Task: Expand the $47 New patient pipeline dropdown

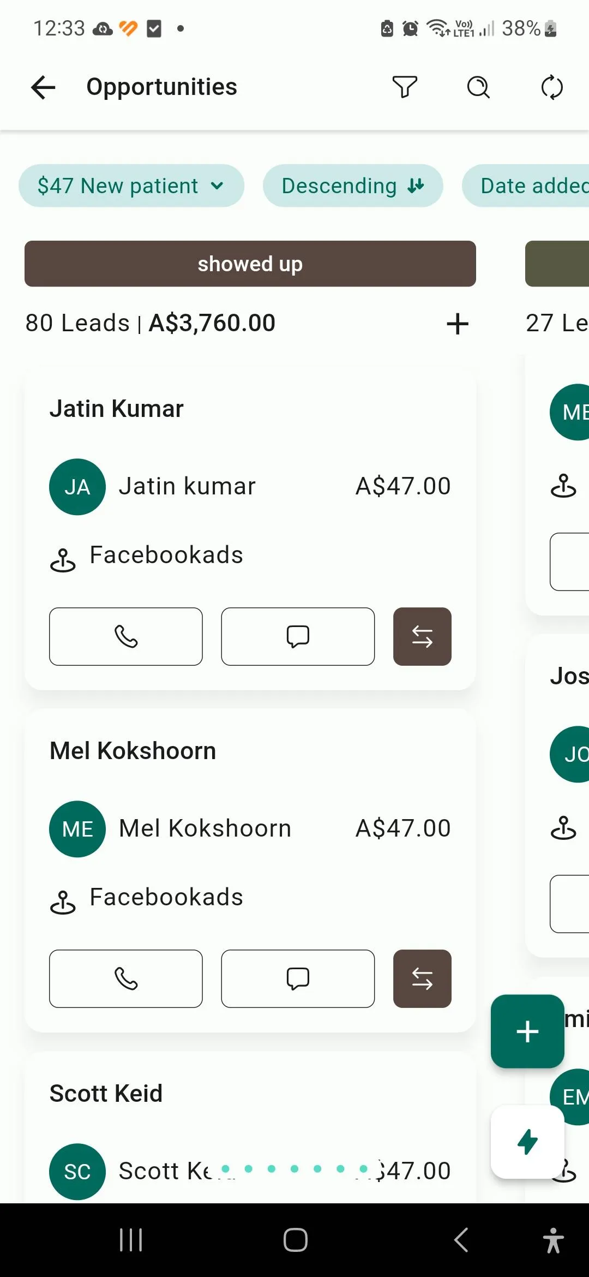Action: pos(131,186)
